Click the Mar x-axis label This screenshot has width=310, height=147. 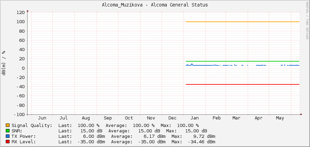click(236, 118)
